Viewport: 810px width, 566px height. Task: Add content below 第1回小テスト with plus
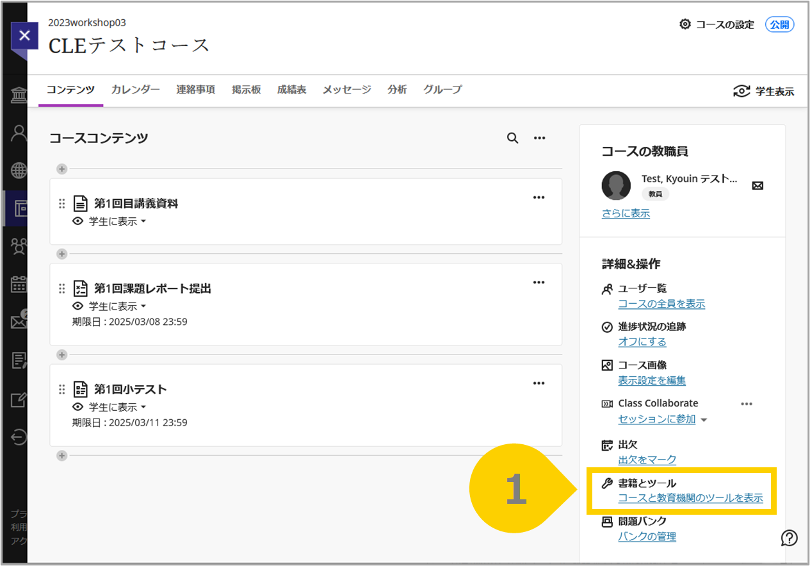pos(61,456)
